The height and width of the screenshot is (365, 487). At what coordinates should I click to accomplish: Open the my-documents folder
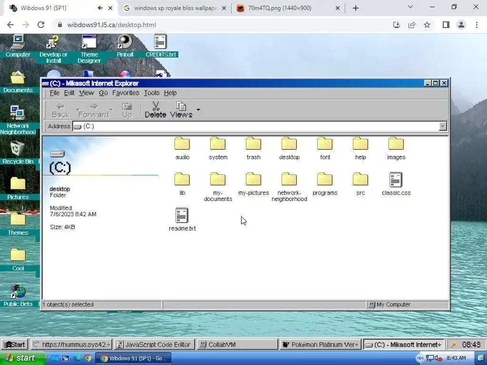[218, 187]
